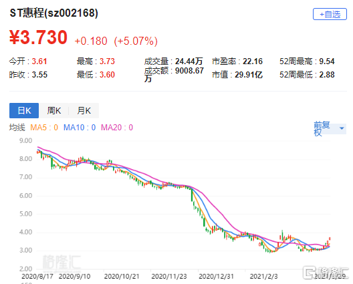The image size is (353, 284).
Task: Click the MA20 moving average legend
Action: (x=117, y=128)
